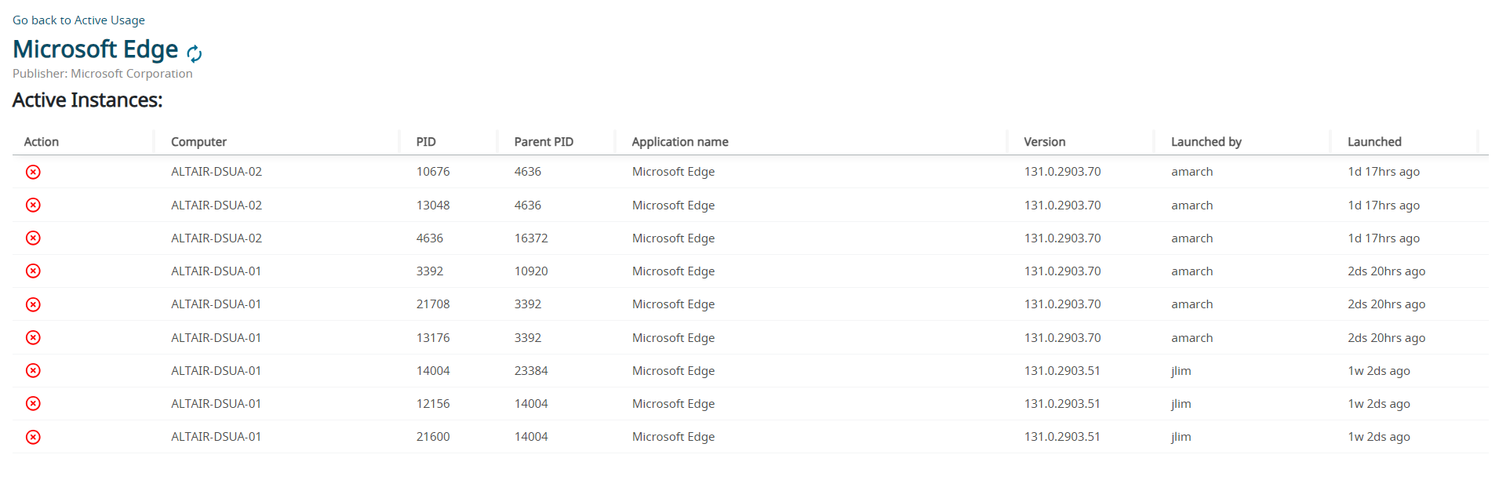Kill the process with PID 13048

(33, 205)
